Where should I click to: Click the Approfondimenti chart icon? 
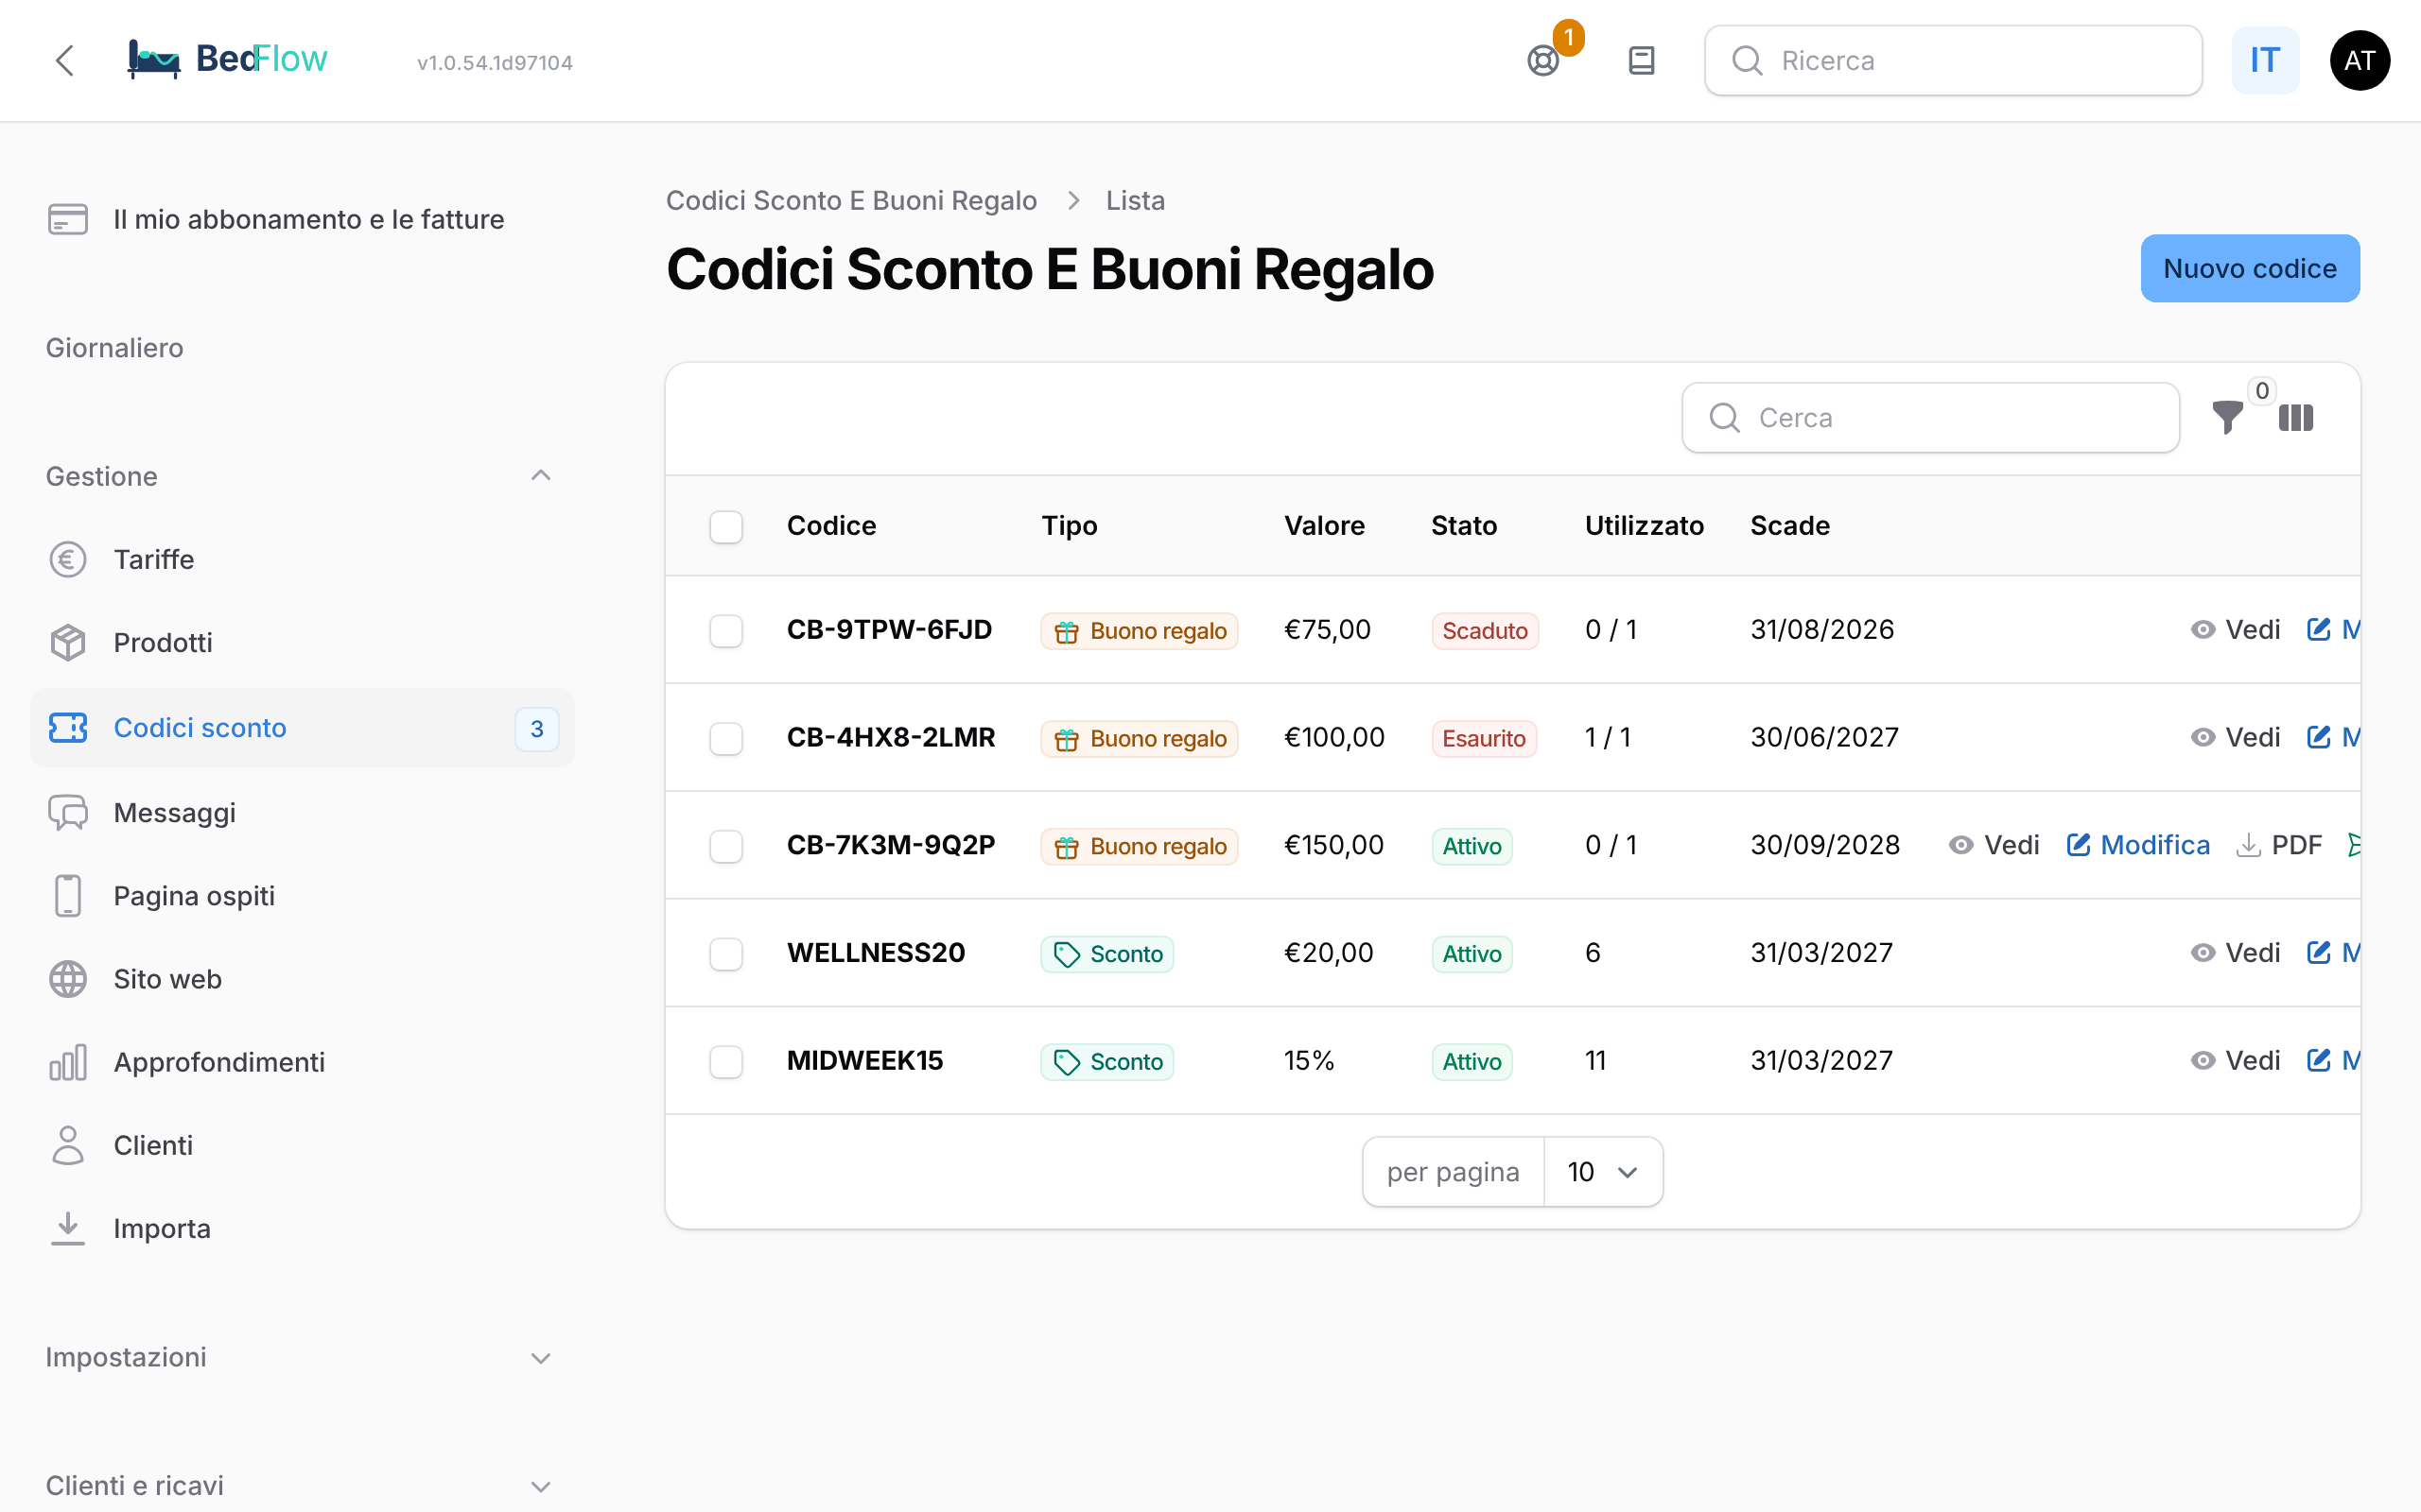tap(68, 1062)
